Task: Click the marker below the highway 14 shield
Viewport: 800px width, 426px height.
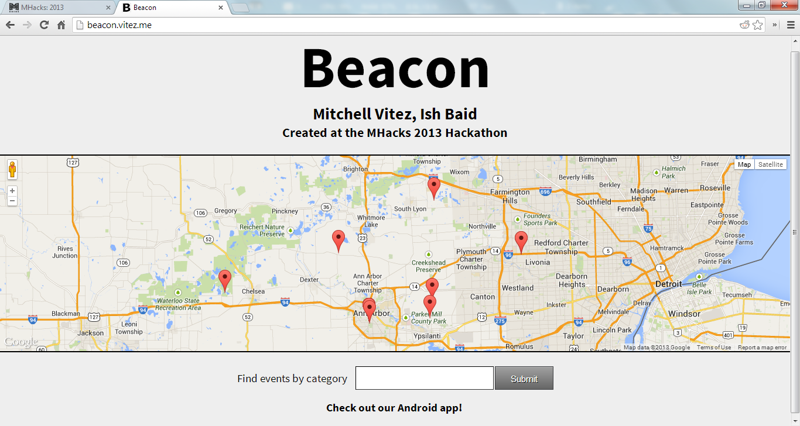Action: coord(432,288)
